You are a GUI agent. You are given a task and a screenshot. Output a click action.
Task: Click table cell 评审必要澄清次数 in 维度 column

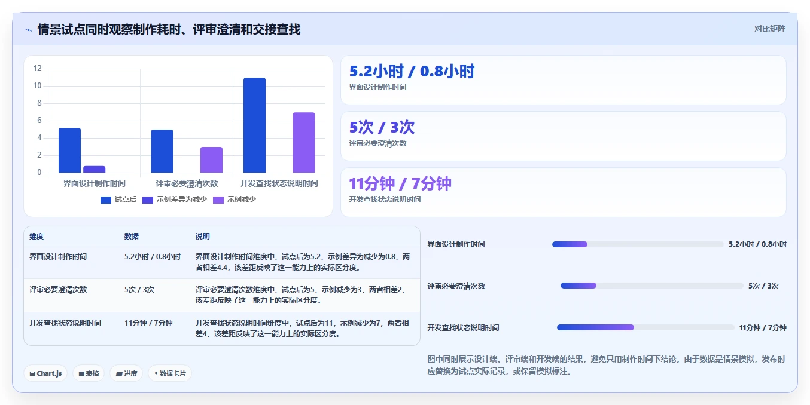pyautogui.click(x=58, y=290)
